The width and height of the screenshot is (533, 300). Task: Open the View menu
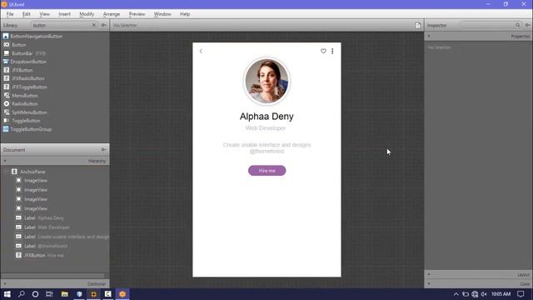(44, 14)
